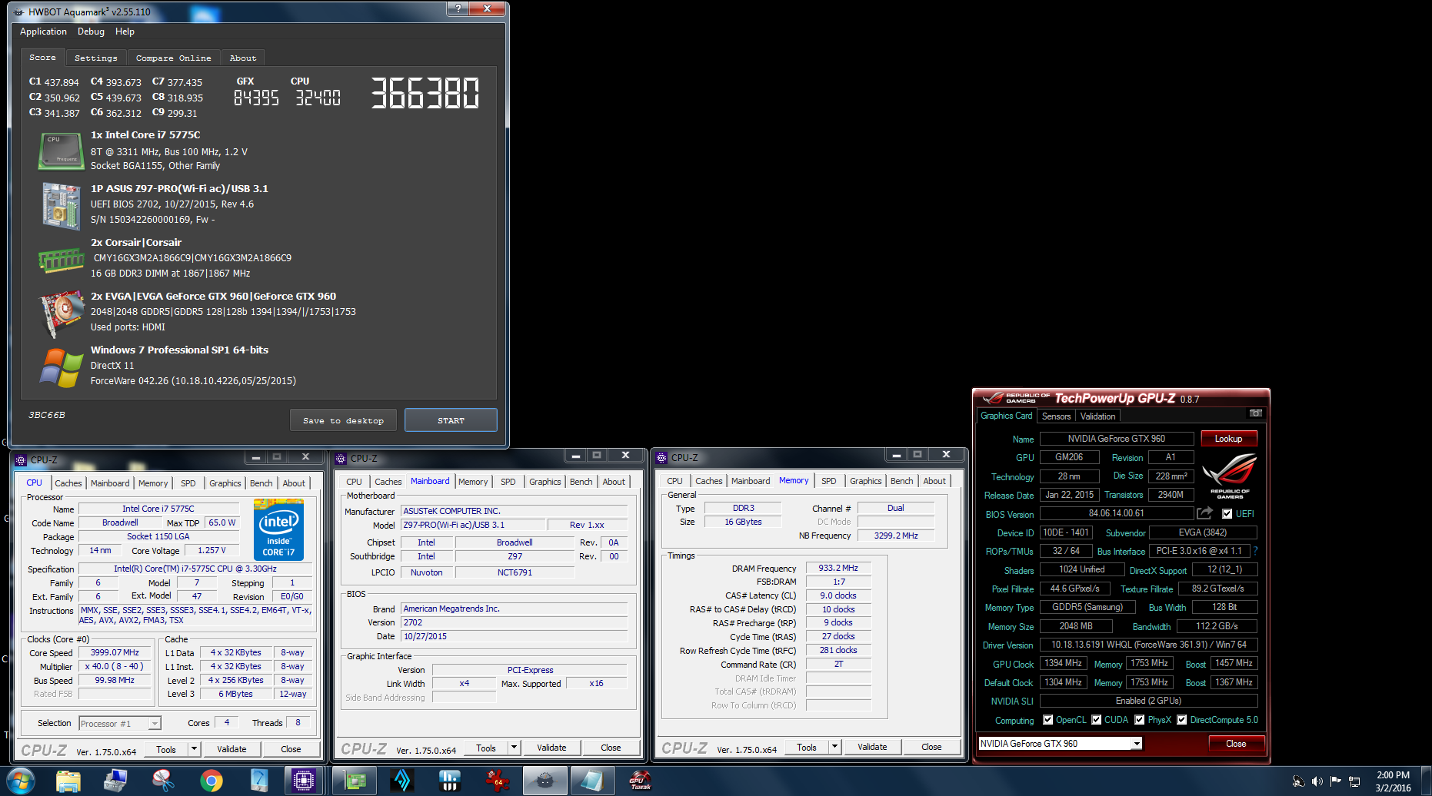Click the Driver Version field in GPU-Z
The image size is (1432, 796).
[x=1149, y=645]
